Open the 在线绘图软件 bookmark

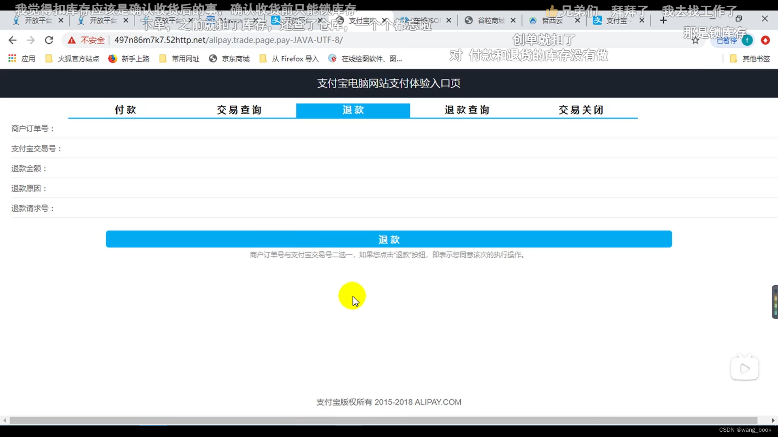point(365,59)
